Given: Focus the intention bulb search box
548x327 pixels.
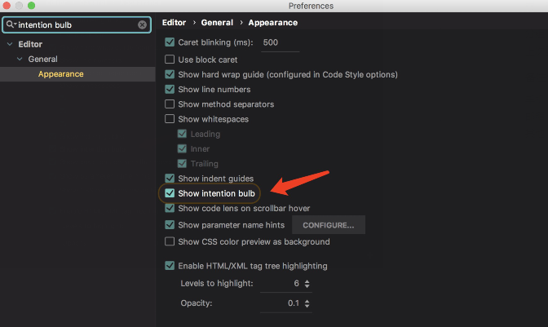Looking at the screenshot, I should coord(77,25).
